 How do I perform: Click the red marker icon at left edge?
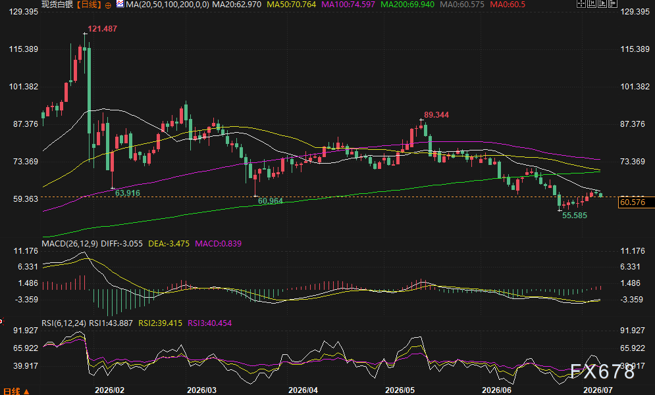(1, 321)
